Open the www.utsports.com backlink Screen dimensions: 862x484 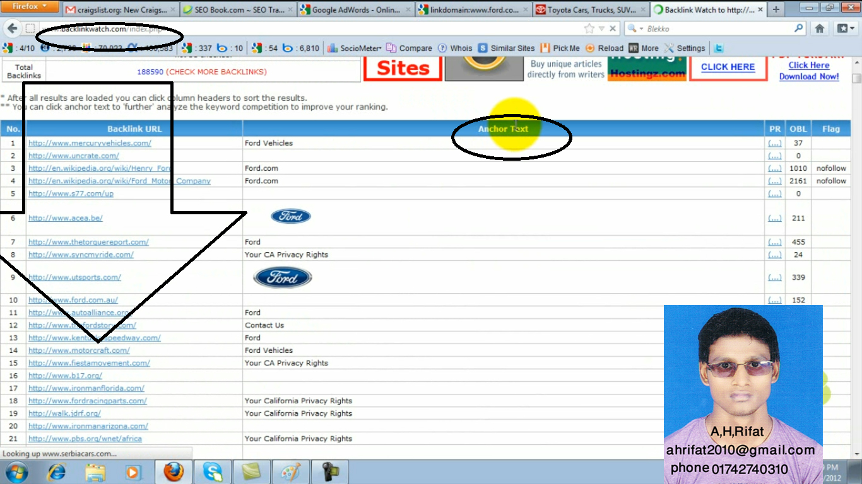coord(74,277)
